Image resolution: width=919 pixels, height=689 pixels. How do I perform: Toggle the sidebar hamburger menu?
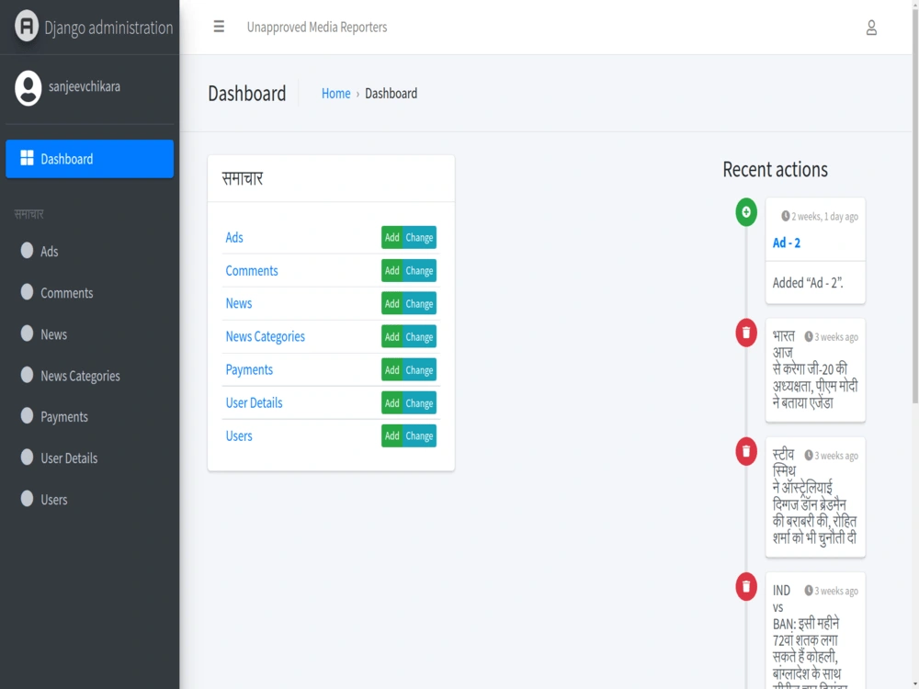click(219, 27)
